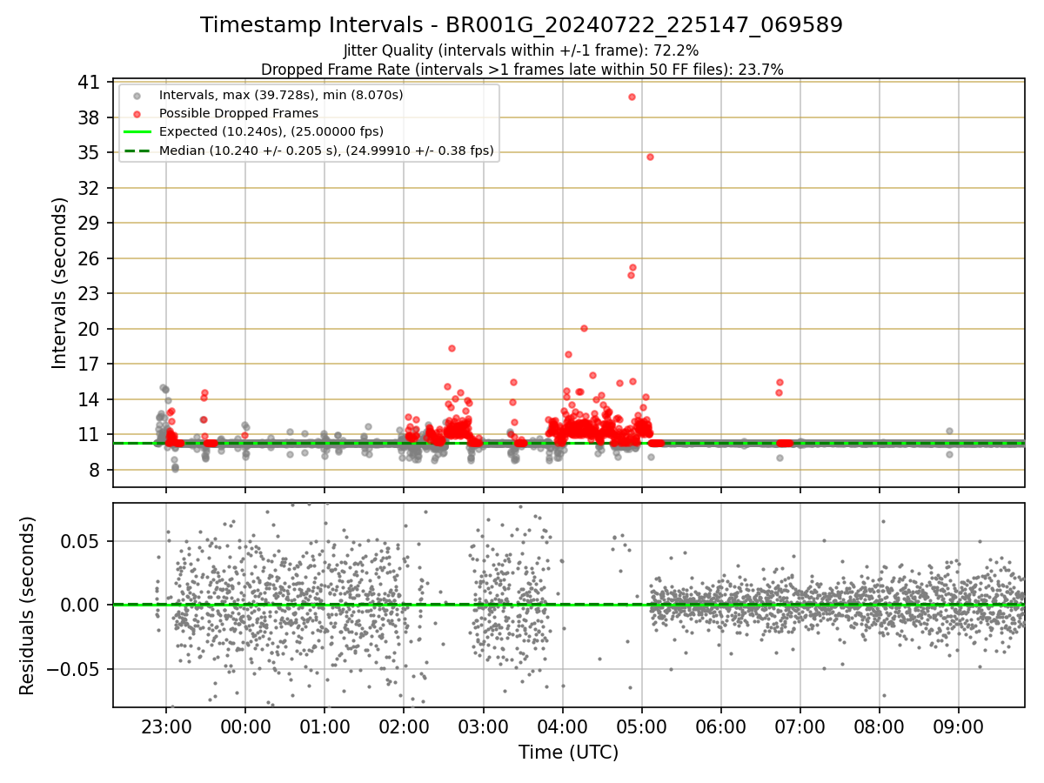Click the 'Residuals (seconds)' y-axis label
Image resolution: width=1044 pixels, height=783 pixels.
click(x=27, y=606)
